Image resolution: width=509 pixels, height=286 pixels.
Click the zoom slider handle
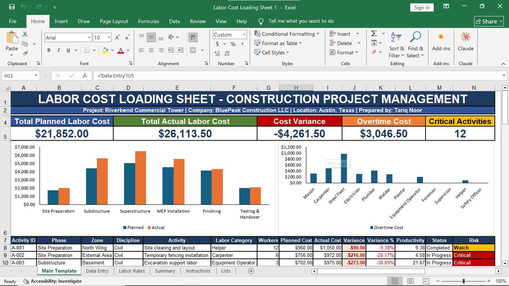tap(463, 281)
